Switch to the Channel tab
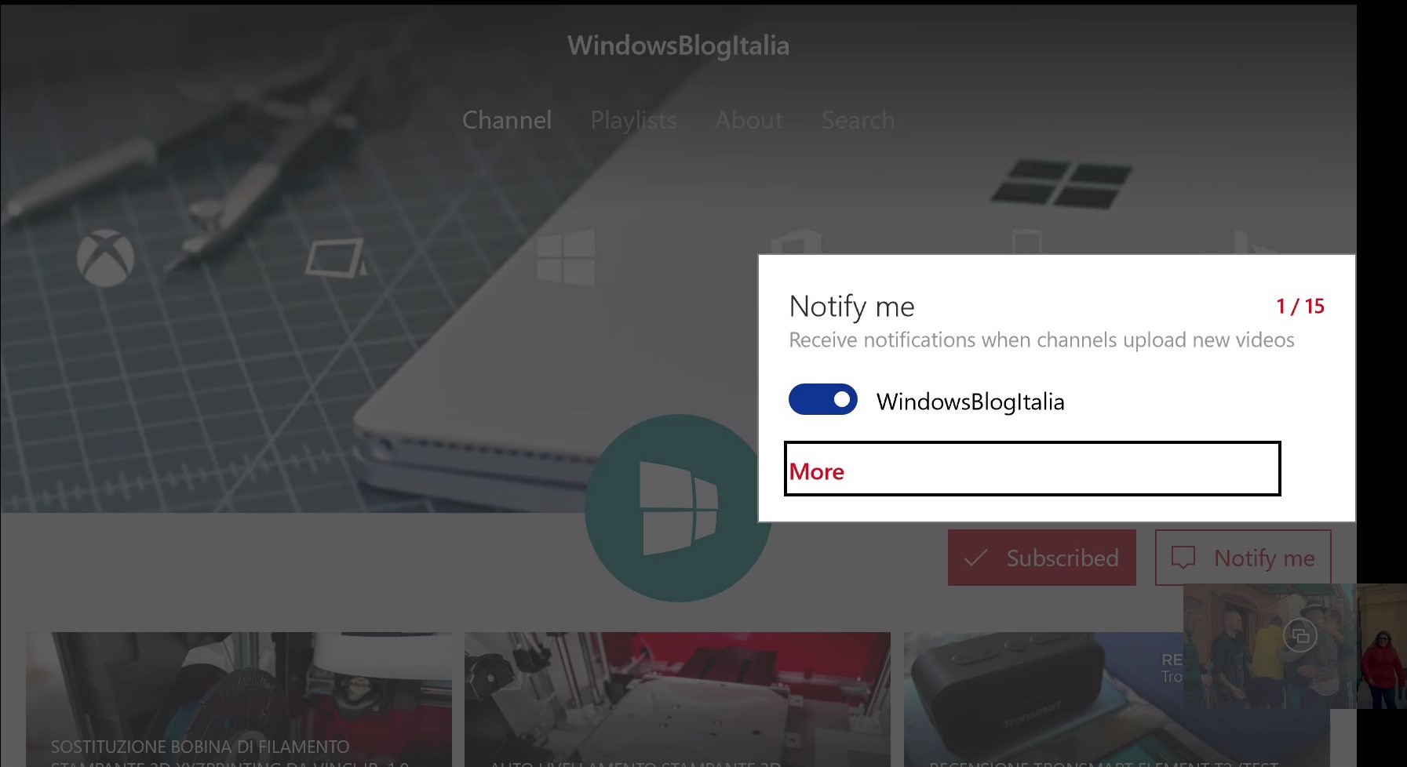This screenshot has width=1407, height=767. tap(507, 120)
